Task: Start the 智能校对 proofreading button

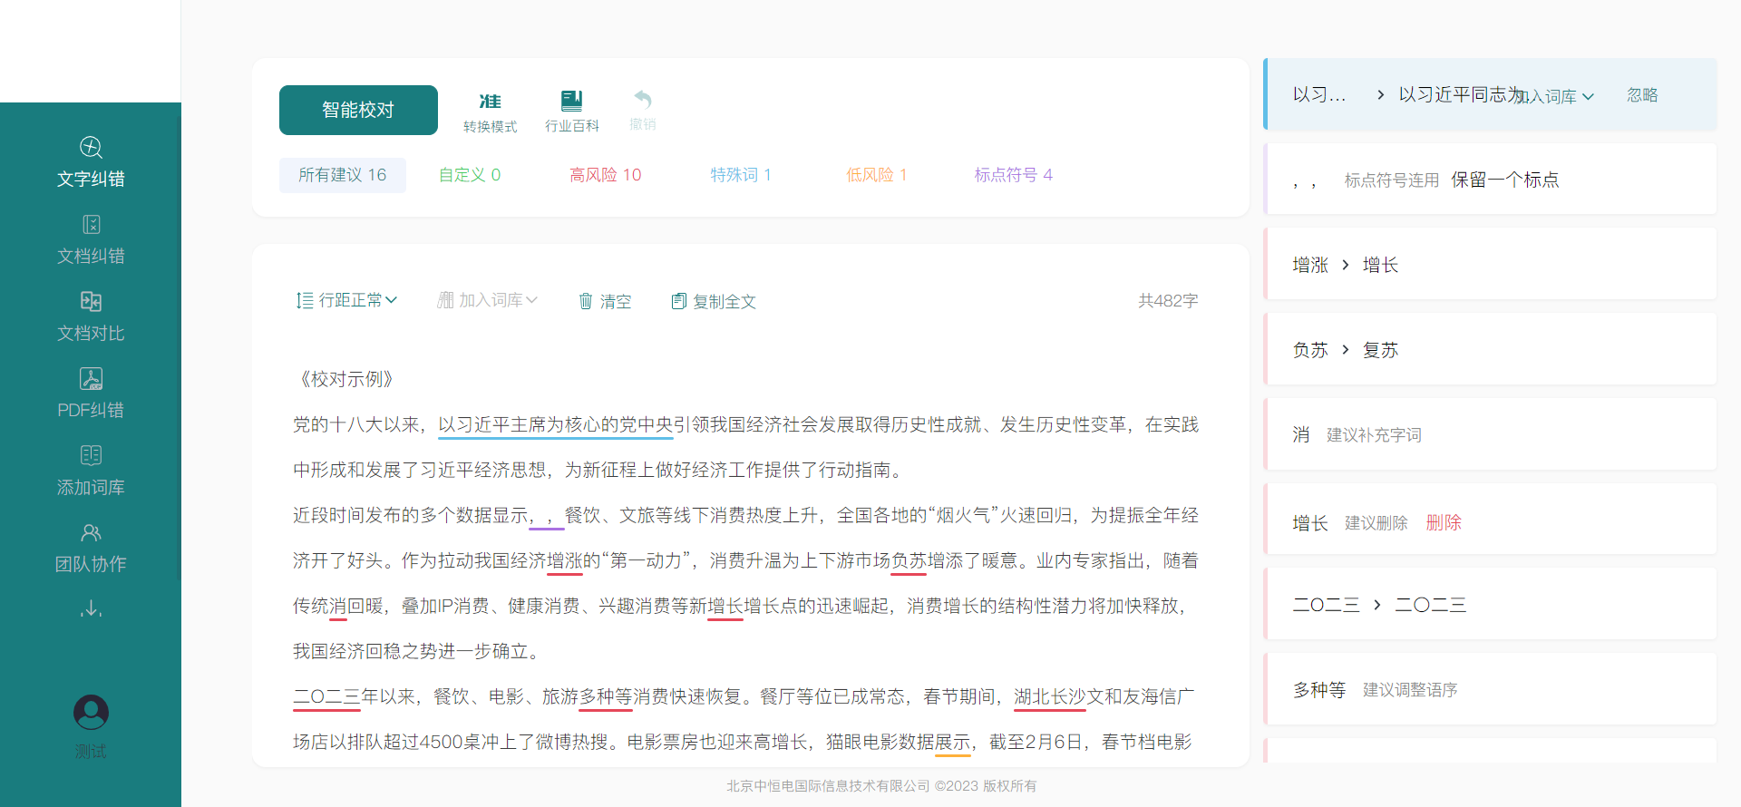Action: pos(358,110)
